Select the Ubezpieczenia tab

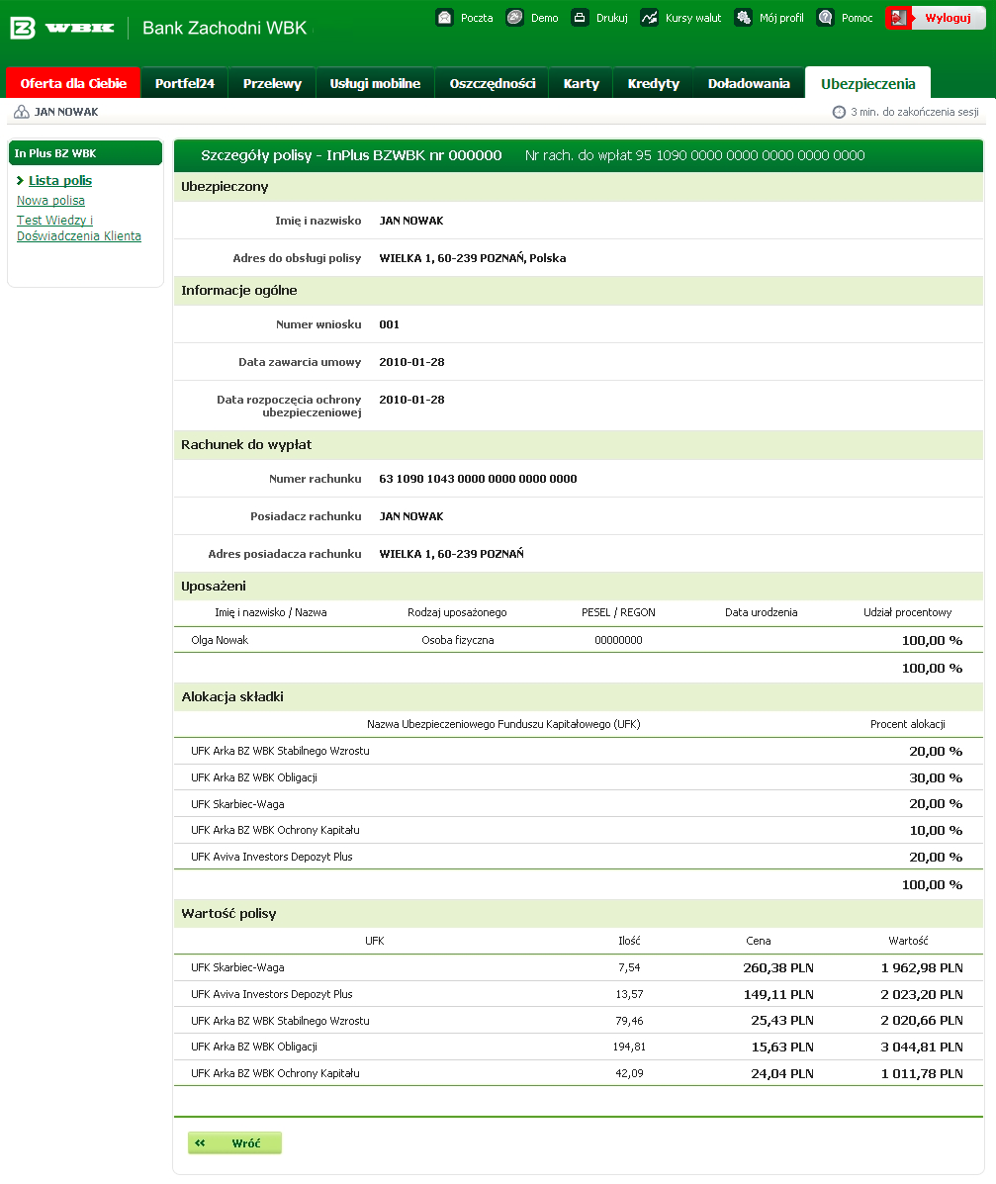click(867, 83)
